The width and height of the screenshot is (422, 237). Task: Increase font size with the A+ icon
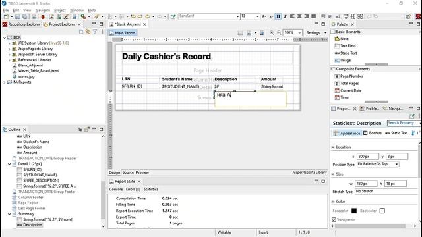click(x=264, y=16)
